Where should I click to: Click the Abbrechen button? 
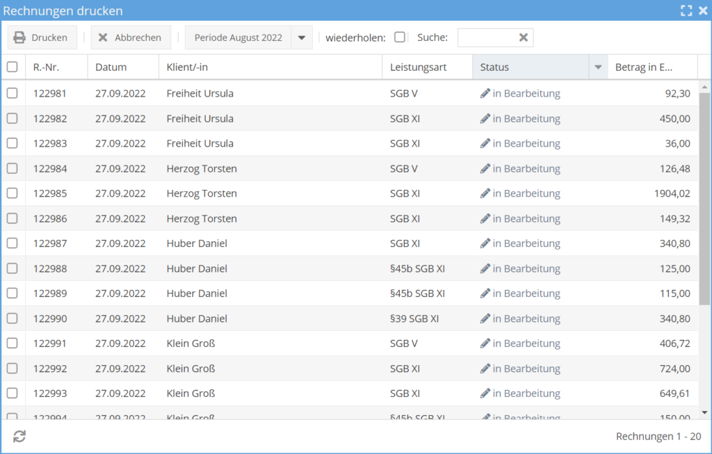click(x=131, y=38)
